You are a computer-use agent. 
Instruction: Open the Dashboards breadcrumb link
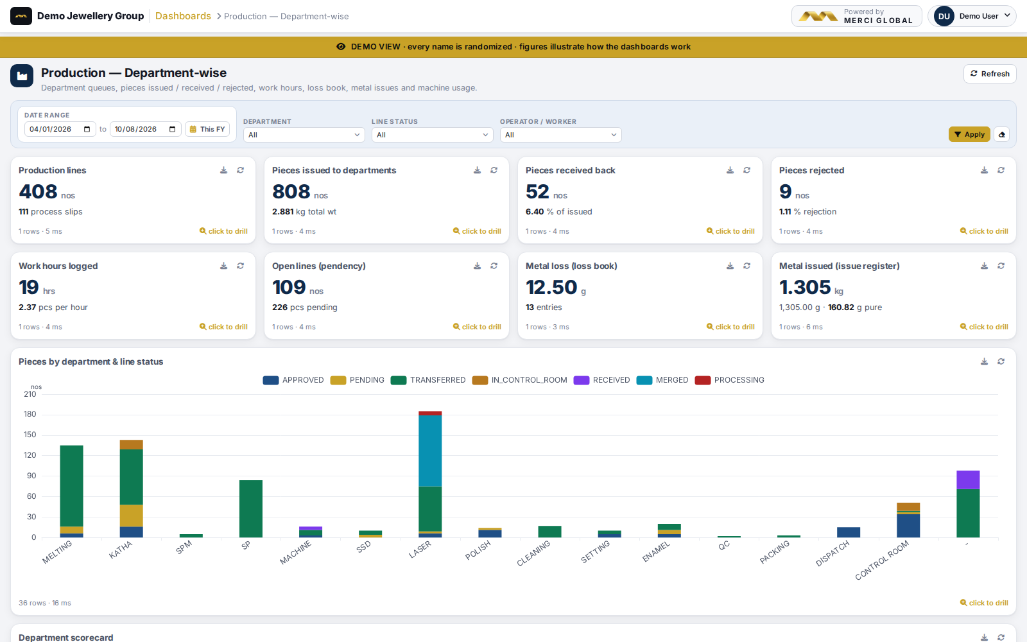tap(183, 16)
